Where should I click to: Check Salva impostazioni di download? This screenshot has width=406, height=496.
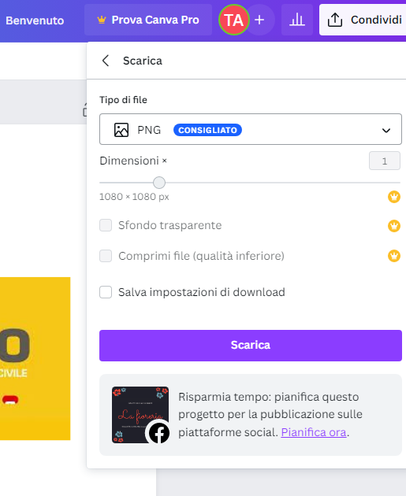point(106,292)
